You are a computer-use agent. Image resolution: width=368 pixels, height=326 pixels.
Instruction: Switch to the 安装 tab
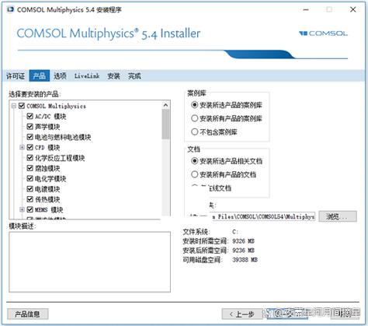tap(113, 76)
